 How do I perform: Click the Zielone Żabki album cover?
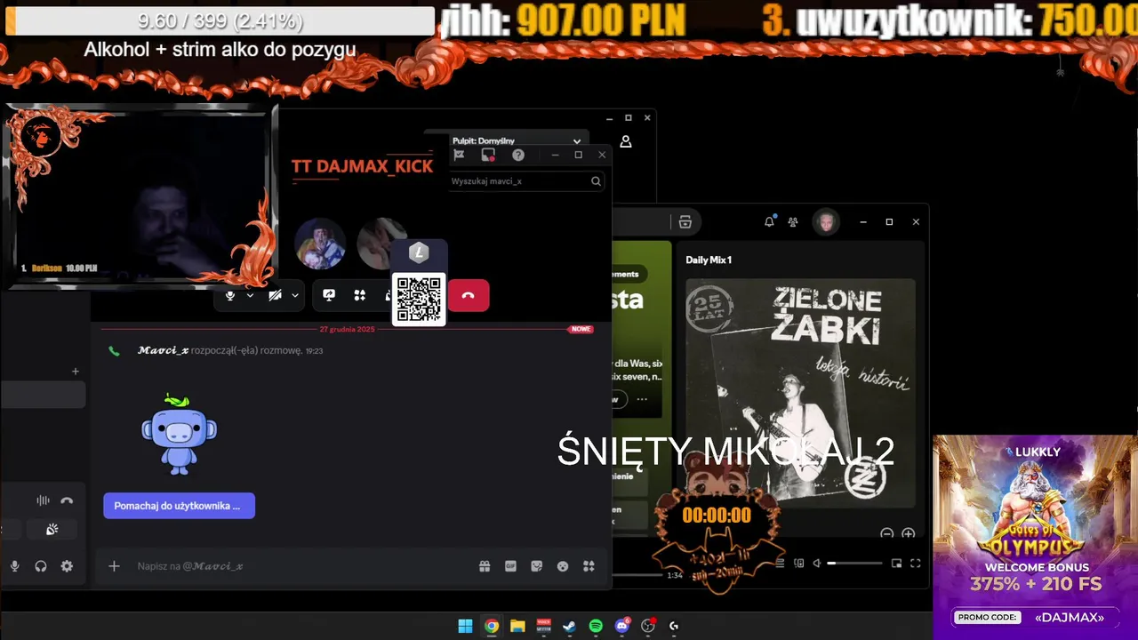800,395
